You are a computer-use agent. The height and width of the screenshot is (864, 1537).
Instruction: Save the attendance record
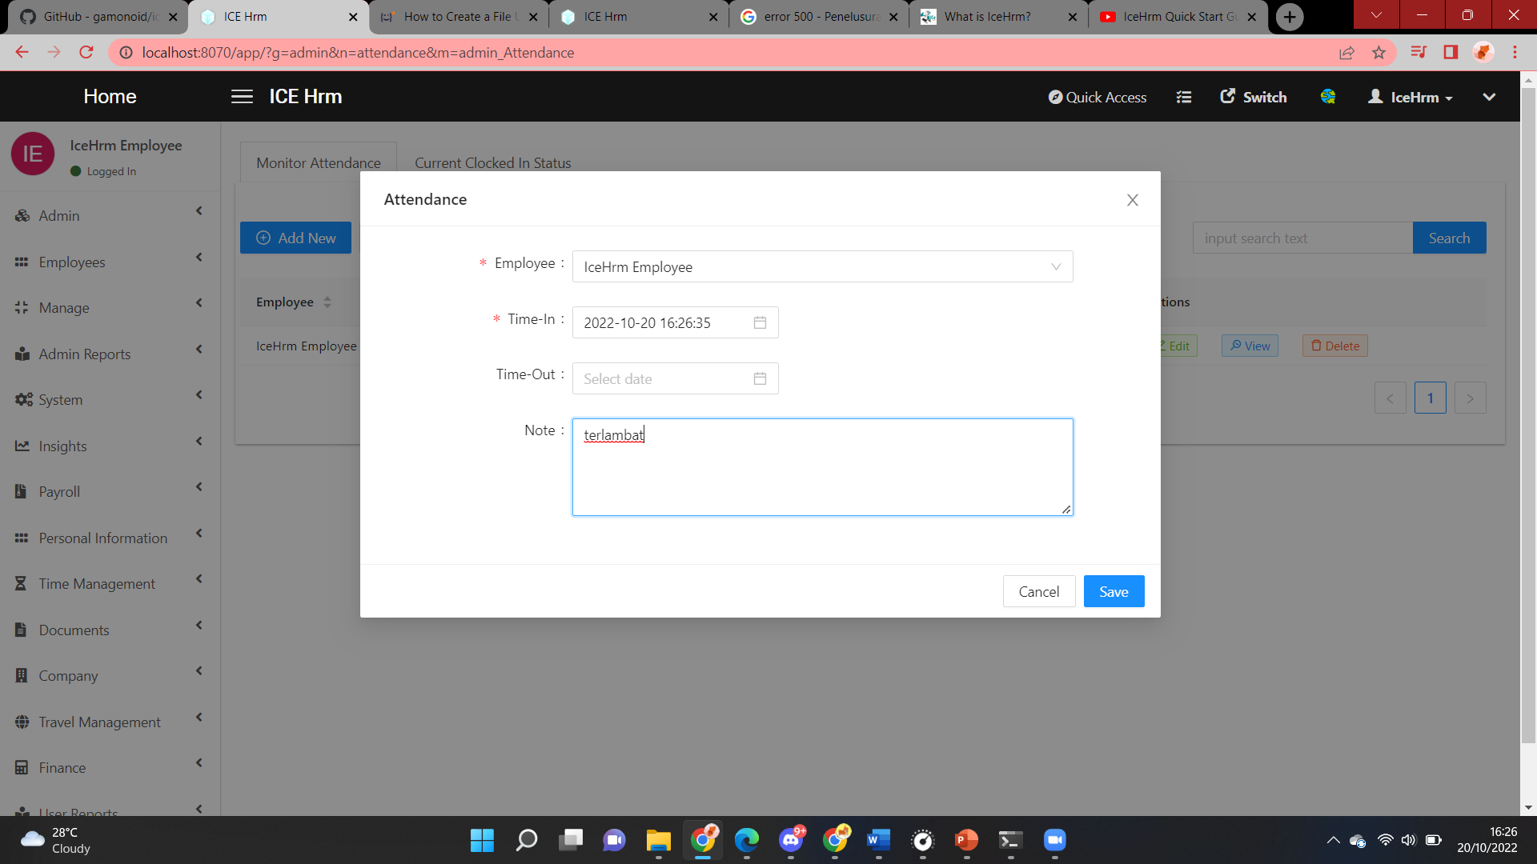tap(1113, 592)
